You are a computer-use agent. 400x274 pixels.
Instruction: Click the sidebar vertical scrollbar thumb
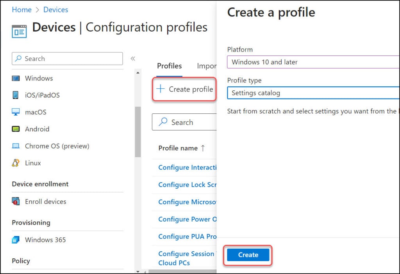pos(138,132)
